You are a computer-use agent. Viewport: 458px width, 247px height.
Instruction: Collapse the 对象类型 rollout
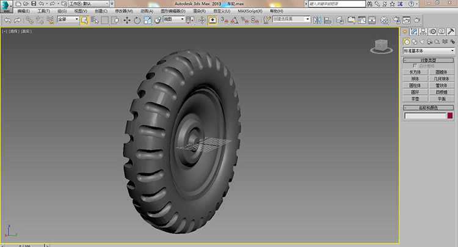(429, 61)
